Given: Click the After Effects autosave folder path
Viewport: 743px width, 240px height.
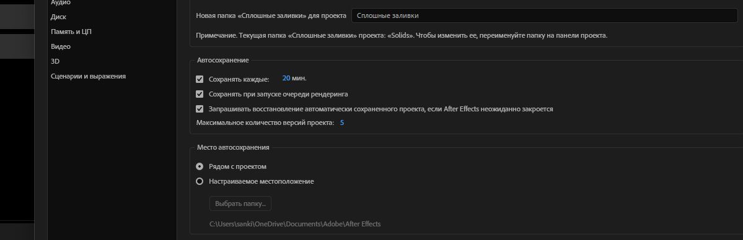Looking at the screenshot, I should tap(295, 223).
